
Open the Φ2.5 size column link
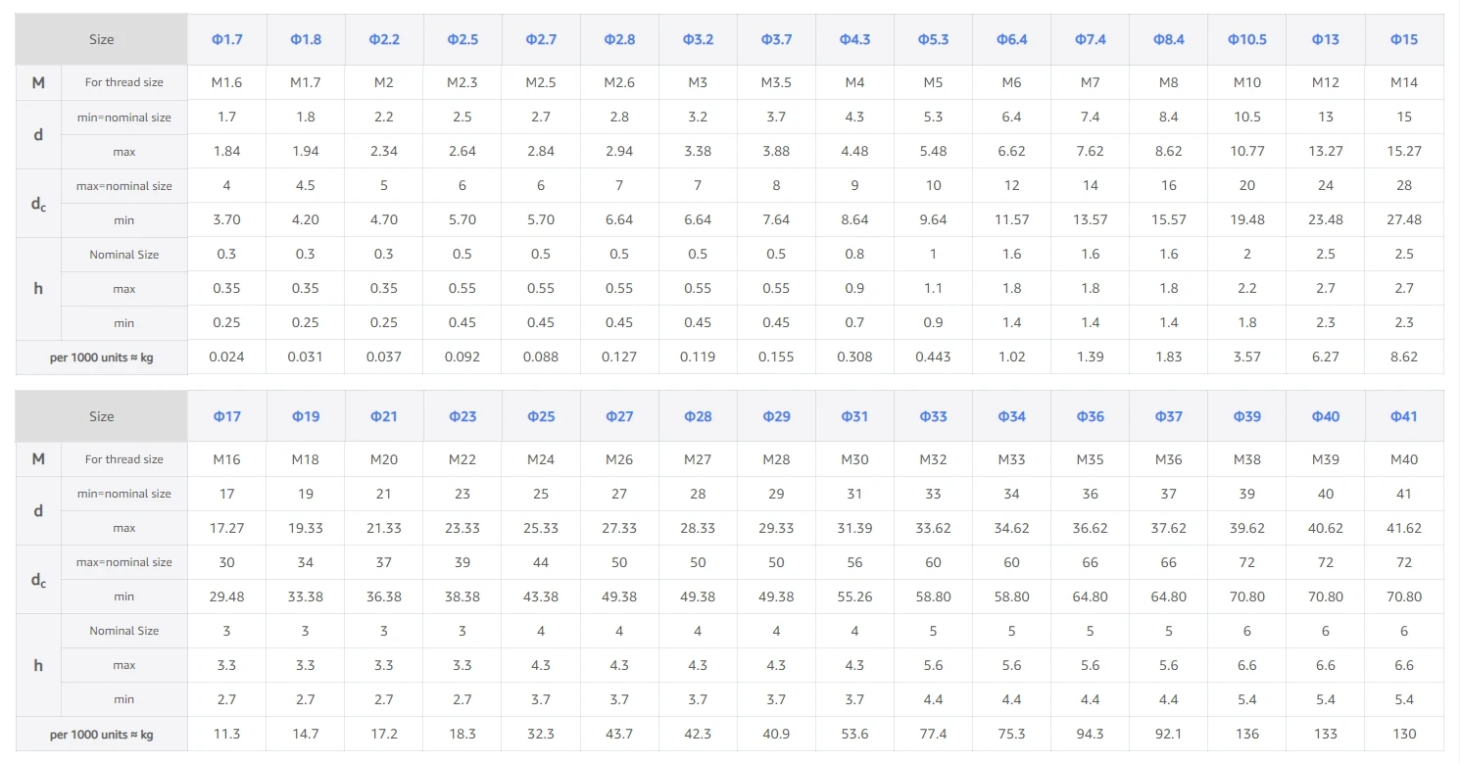click(462, 39)
